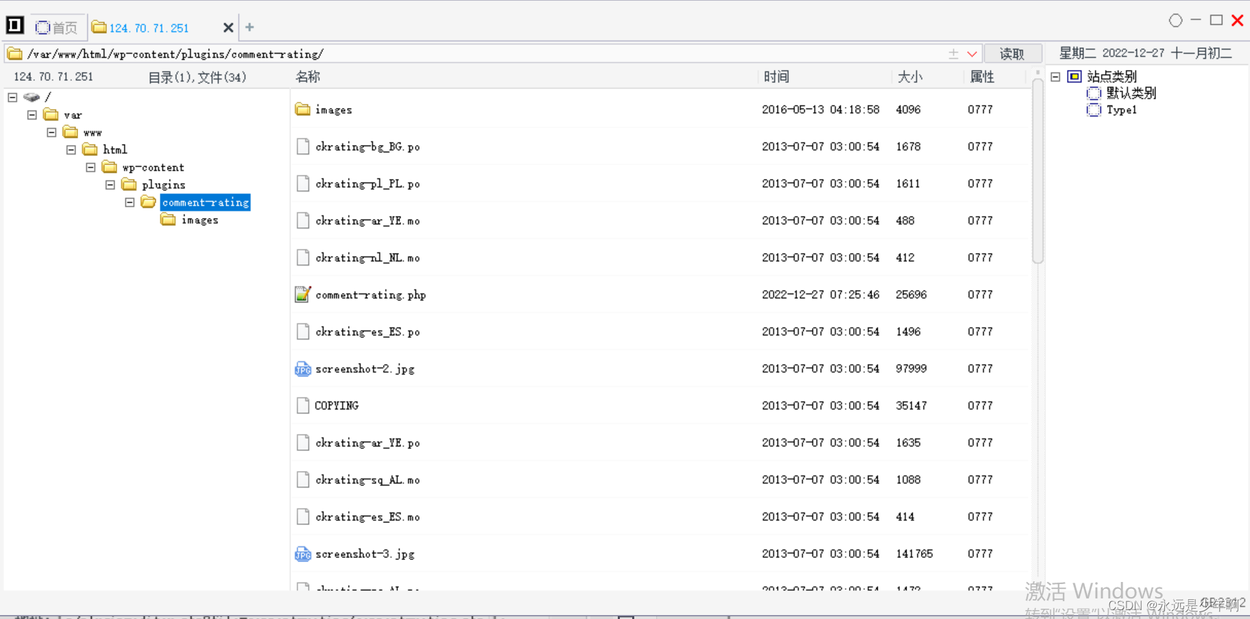Click the file icon of ckrating-nl_NL.mo

coord(302,257)
